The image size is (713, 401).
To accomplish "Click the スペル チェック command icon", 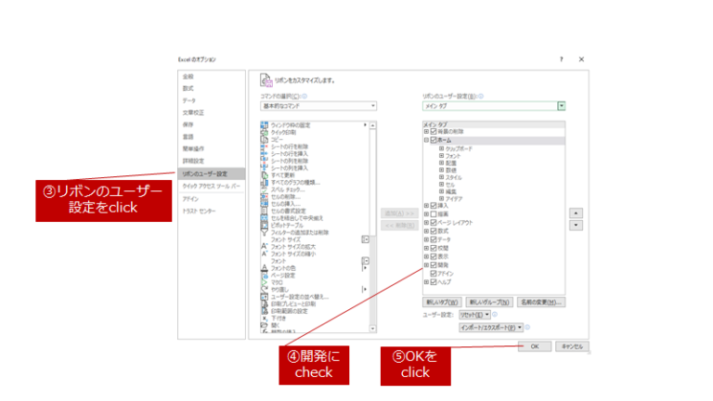I will 265,189.
